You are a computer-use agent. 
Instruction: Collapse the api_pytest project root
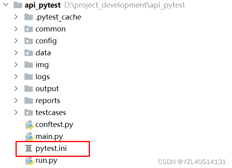pos(6,5)
